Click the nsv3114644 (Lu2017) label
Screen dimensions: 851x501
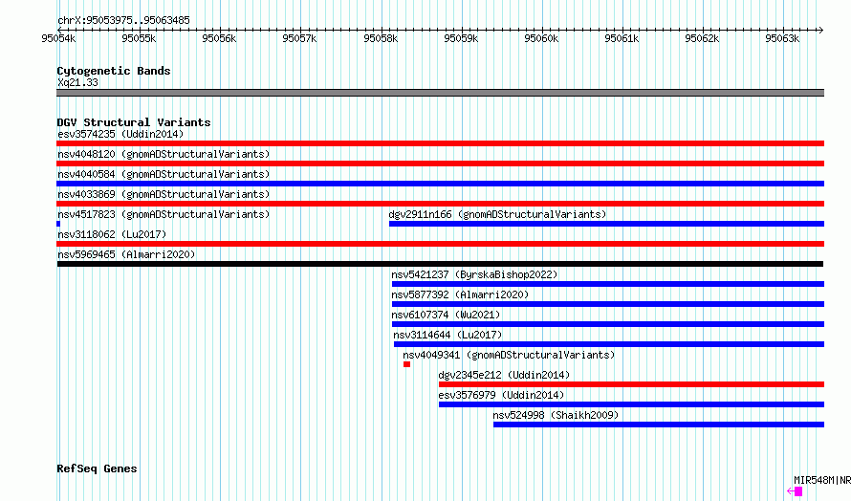pyautogui.click(x=447, y=335)
